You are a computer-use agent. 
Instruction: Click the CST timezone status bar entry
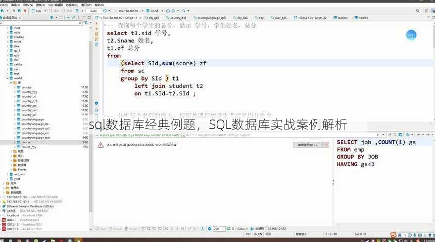(x=248, y=234)
